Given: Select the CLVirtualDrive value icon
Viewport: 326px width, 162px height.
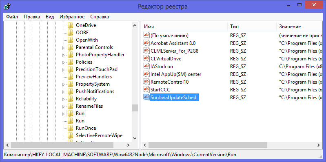Looking at the screenshot, I should point(146,58).
